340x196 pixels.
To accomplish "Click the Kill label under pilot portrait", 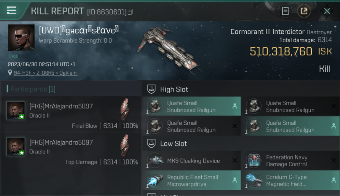I will coord(15,56).
